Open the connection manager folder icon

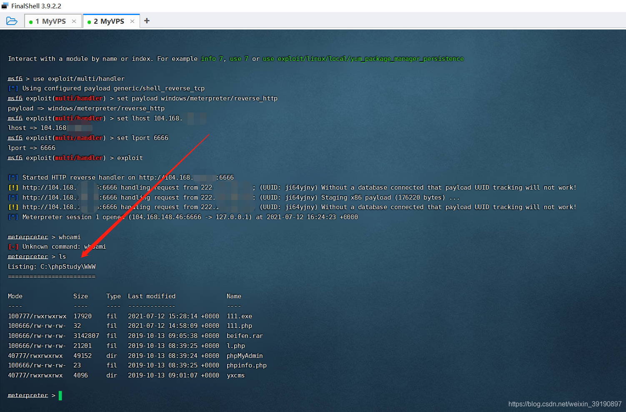12,21
